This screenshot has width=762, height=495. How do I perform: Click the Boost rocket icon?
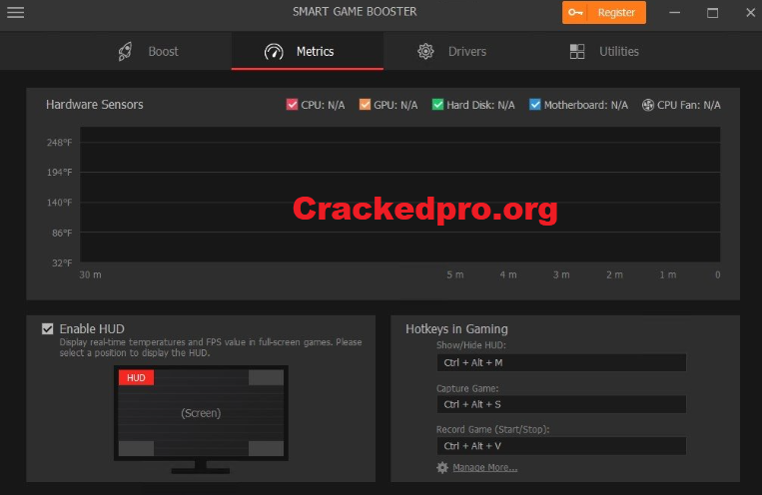pos(125,51)
